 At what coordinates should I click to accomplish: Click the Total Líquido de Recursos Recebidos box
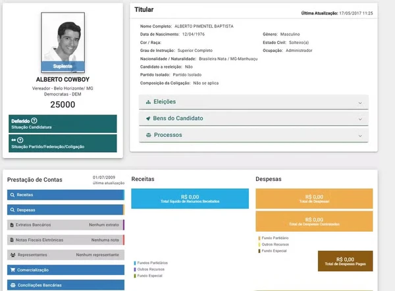pos(190,198)
